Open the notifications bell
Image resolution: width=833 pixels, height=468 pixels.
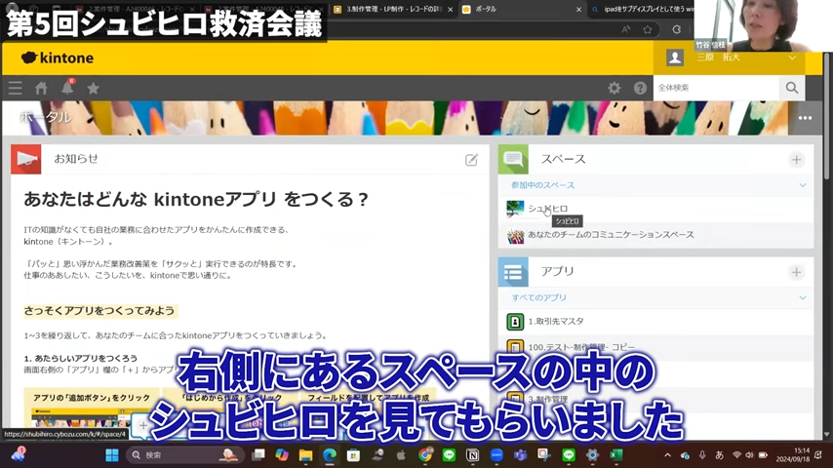(67, 89)
